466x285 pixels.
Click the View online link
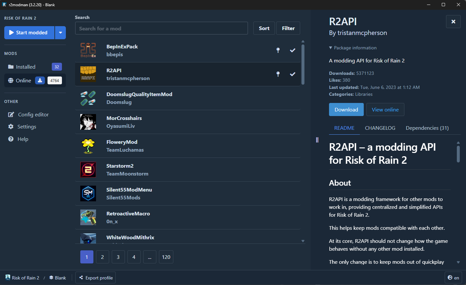(385, 109)
